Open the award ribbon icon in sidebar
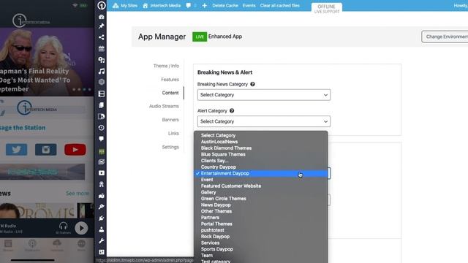 point(102,184)
